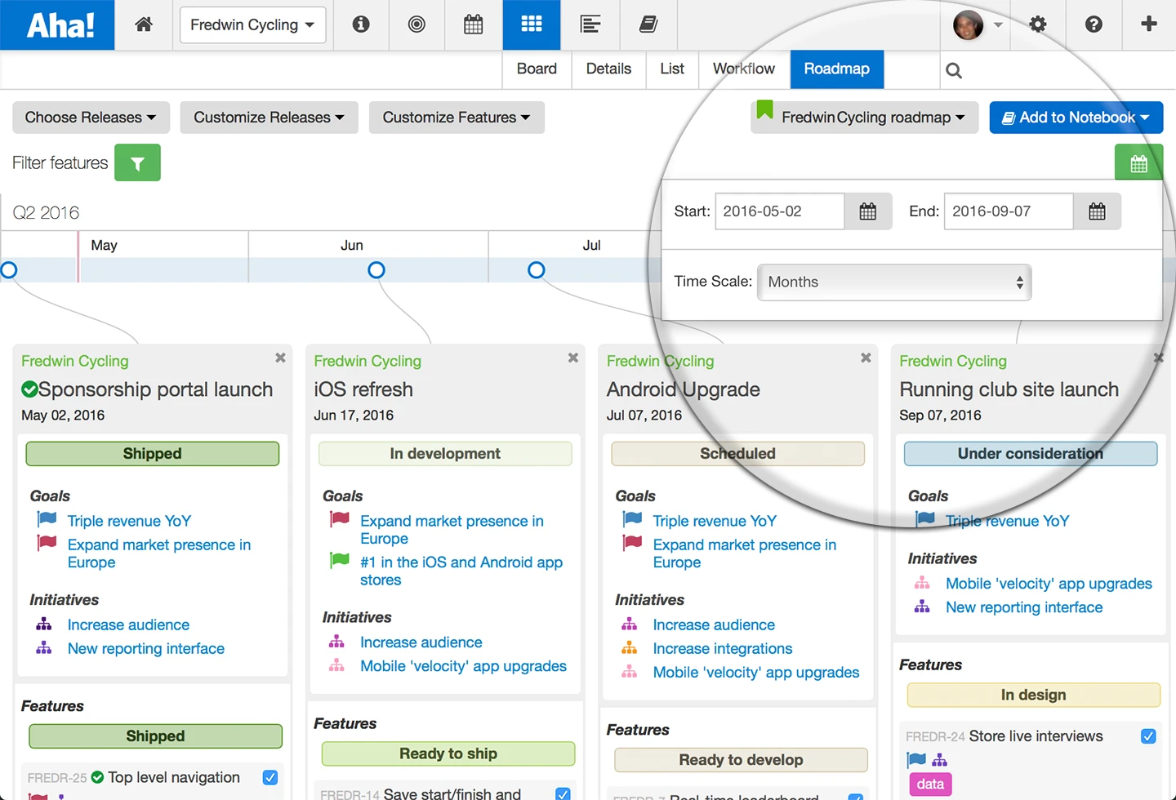Click the End date input field
This screenshot has width=1176, height=800.
coord(1009,211)
